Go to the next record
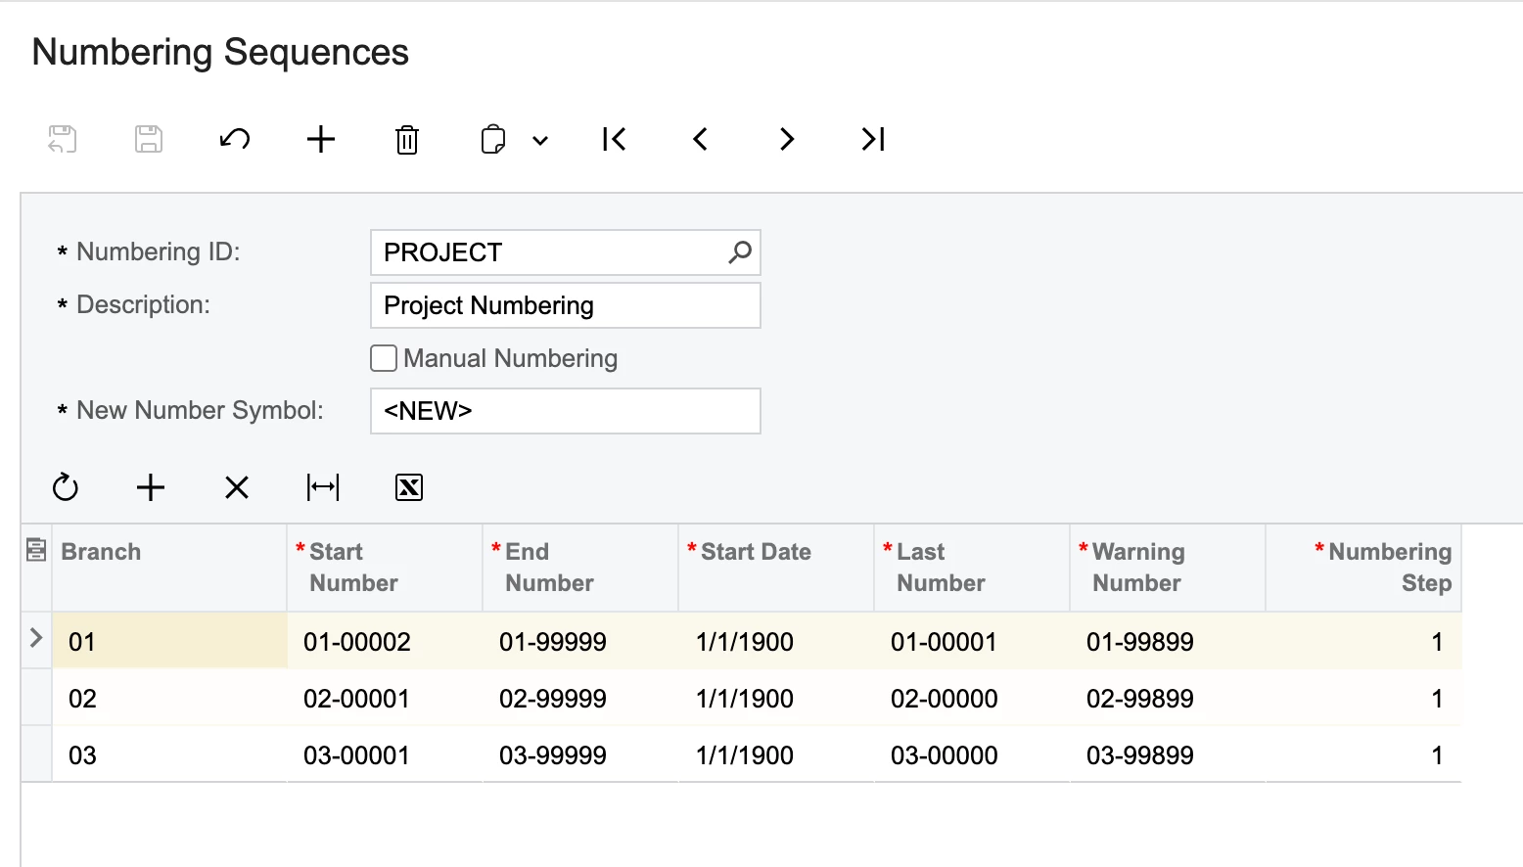1523x867 pixels. [x=787, y=139]
